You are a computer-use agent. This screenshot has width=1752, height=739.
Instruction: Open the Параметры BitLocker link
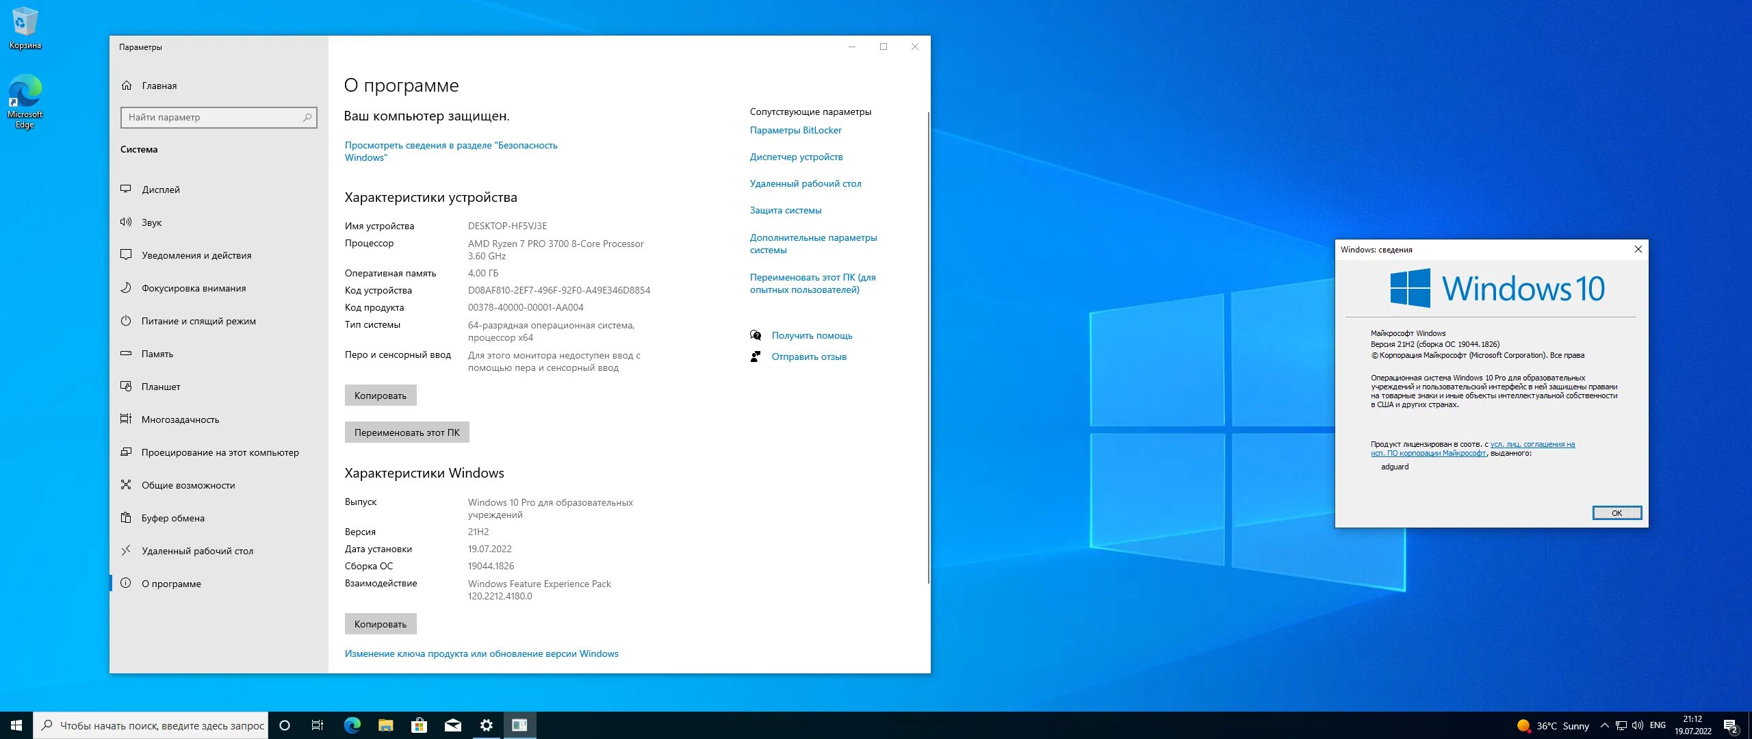(795, 130)
